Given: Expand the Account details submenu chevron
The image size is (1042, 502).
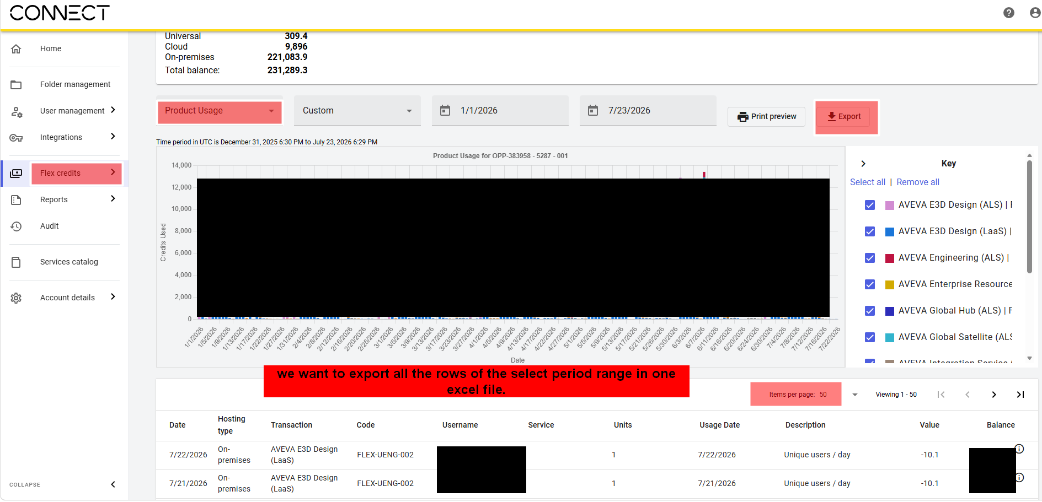Looking at the screenshot, I should [113, 297].
